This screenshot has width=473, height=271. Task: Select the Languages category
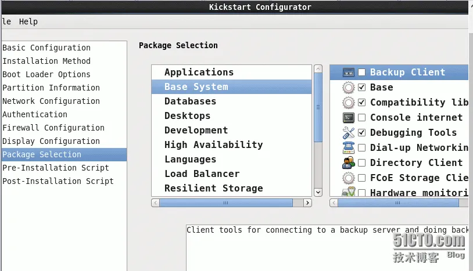click(x=231, y=159)
